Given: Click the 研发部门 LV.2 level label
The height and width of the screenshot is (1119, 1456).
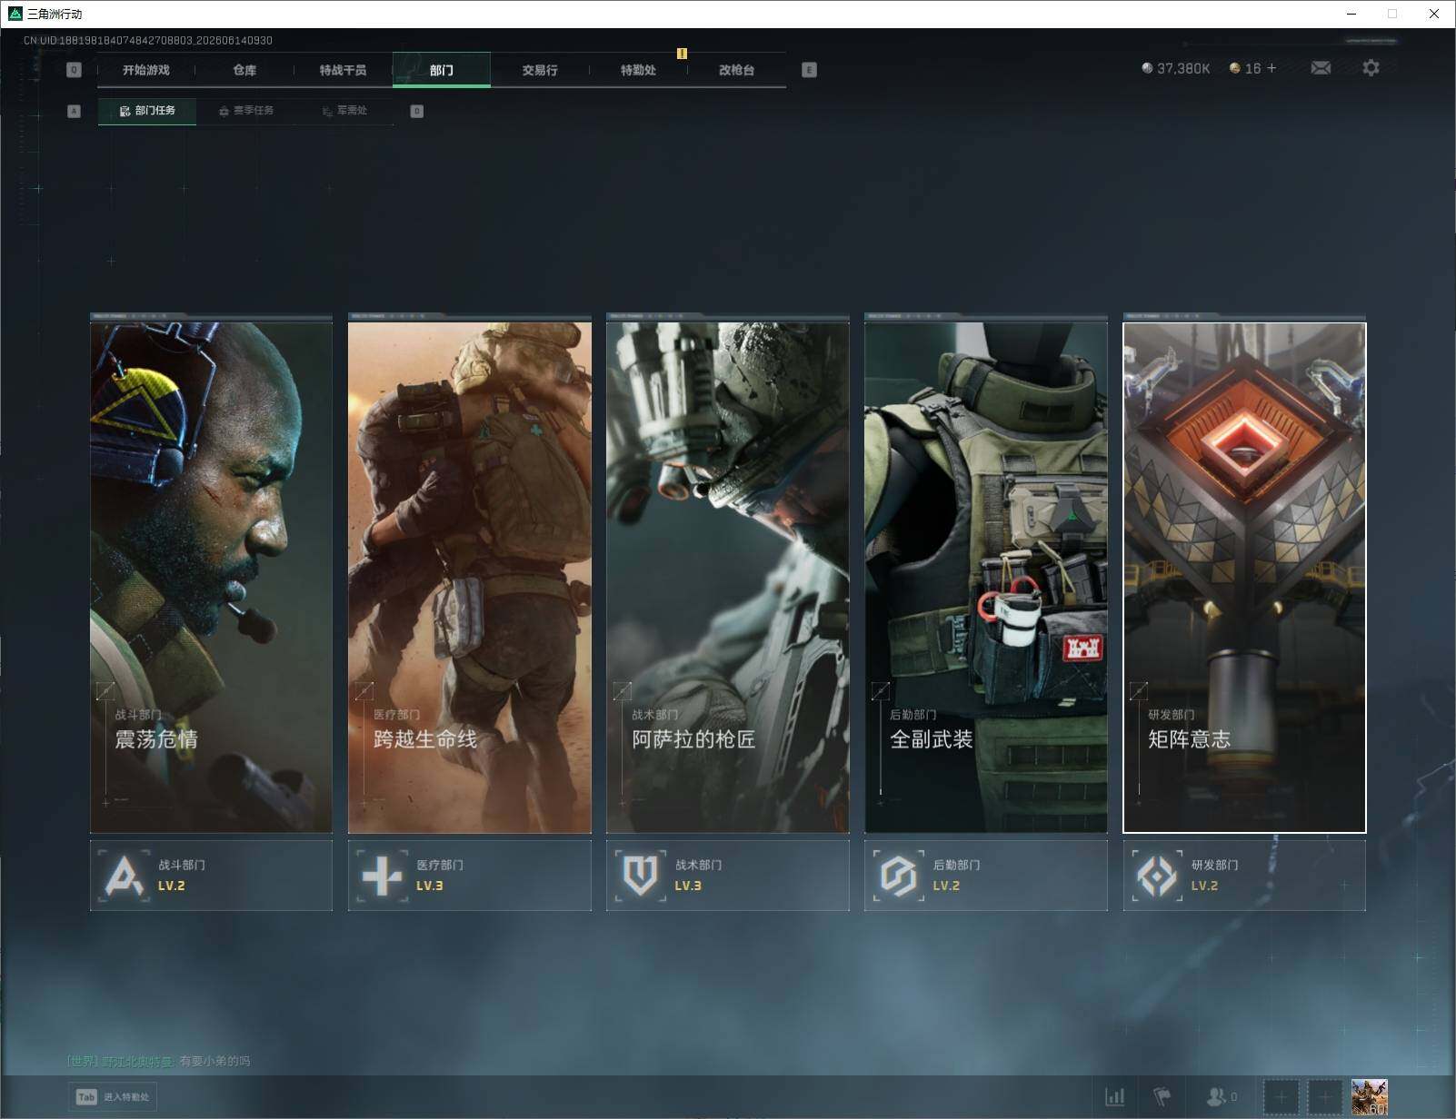Looking at the screenshot, I should [1204, 886].
